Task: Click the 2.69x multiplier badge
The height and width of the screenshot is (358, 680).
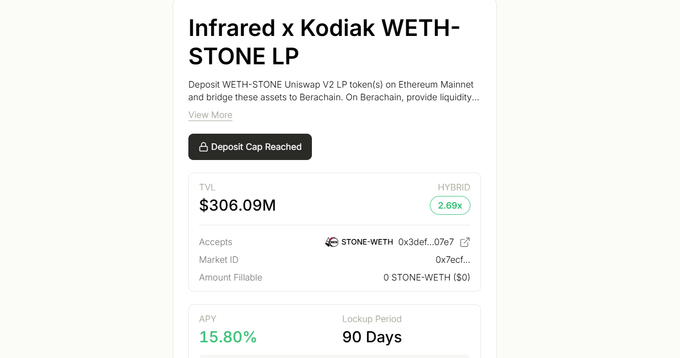Action: pos(450,206)
